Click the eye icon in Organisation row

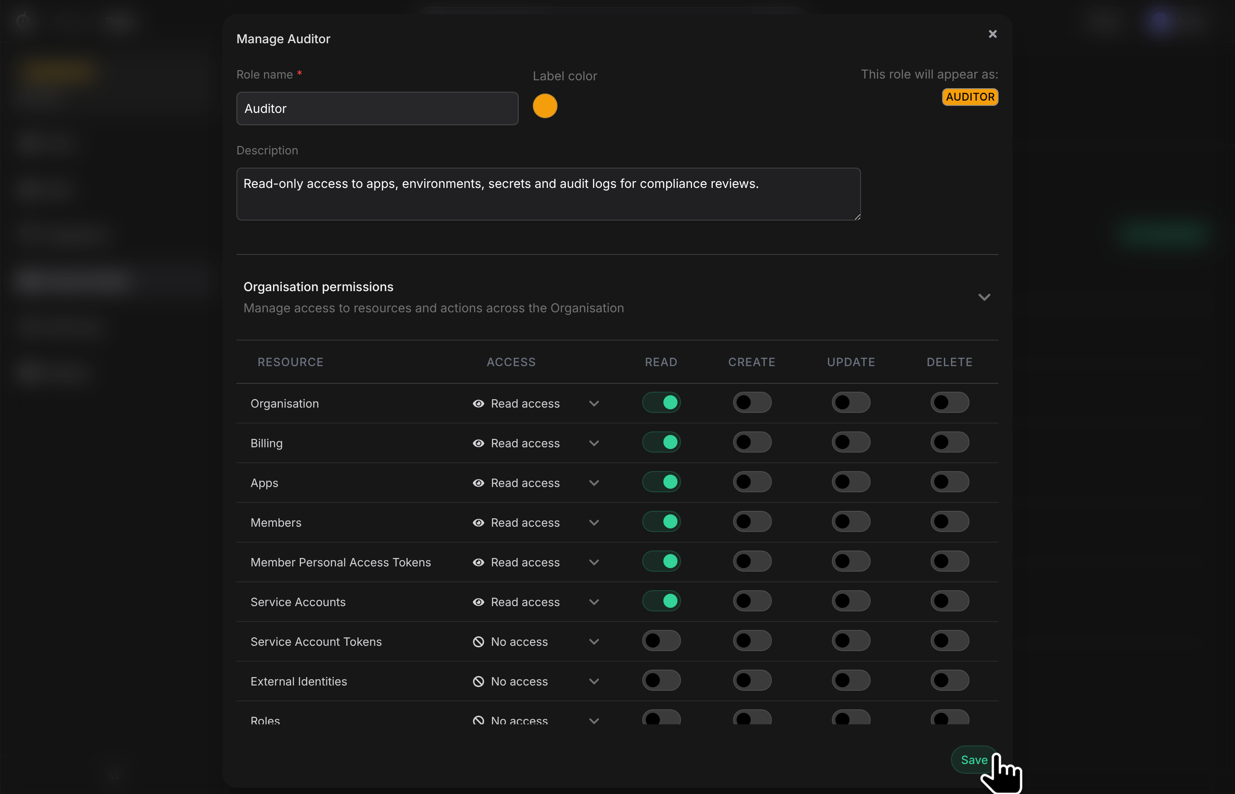click(x=478, y=404)
